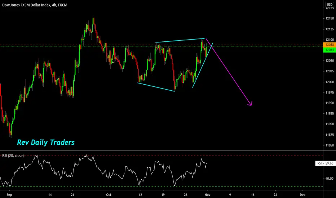Click the RSI (20, close) indicator label
Viewport: 336px width, 198px height.
[13, 156]
